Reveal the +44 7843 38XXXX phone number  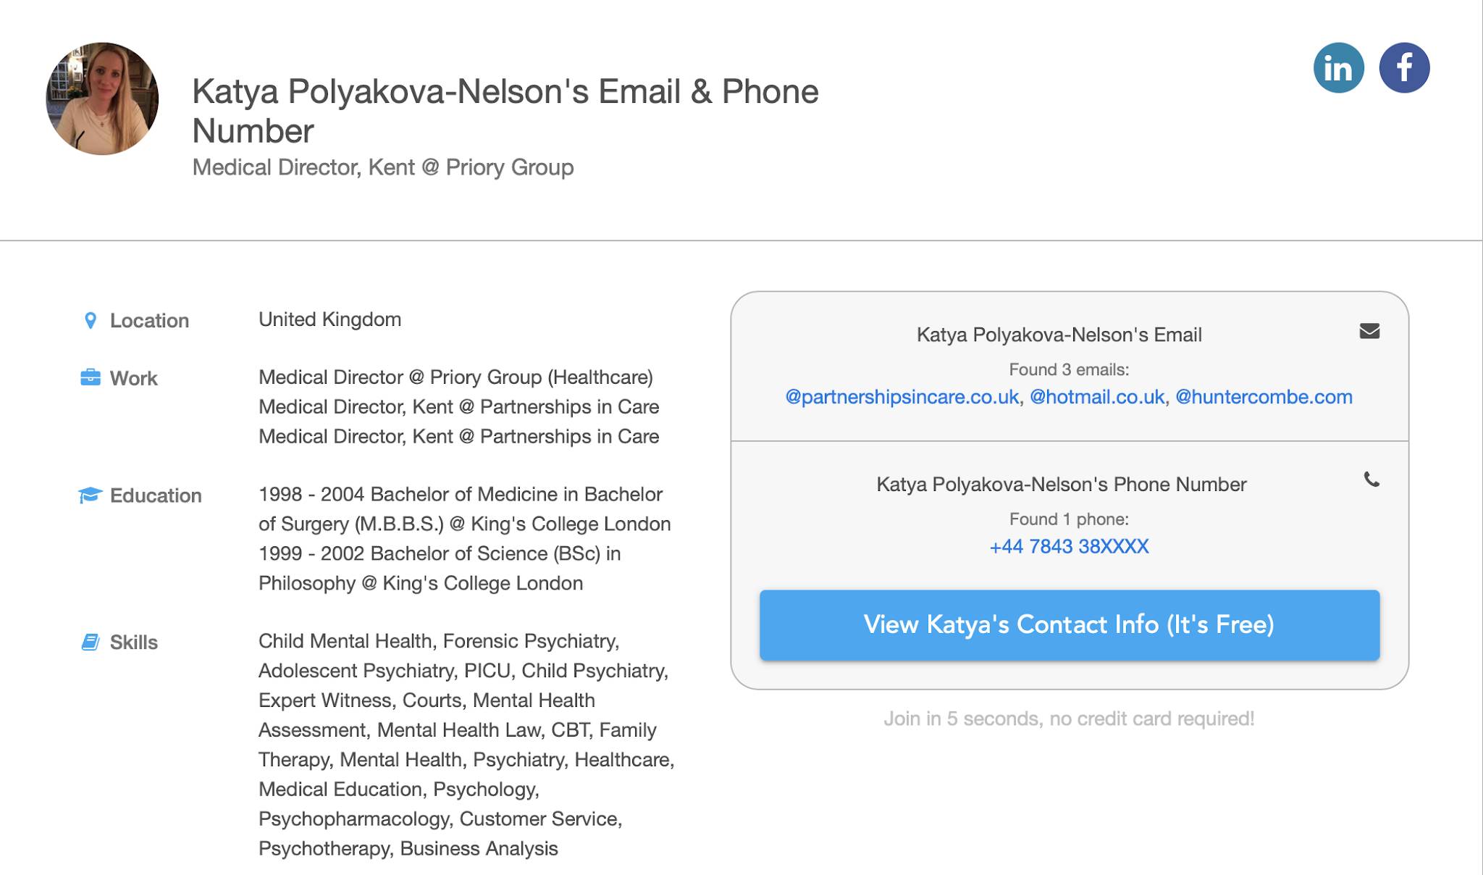1069,546
